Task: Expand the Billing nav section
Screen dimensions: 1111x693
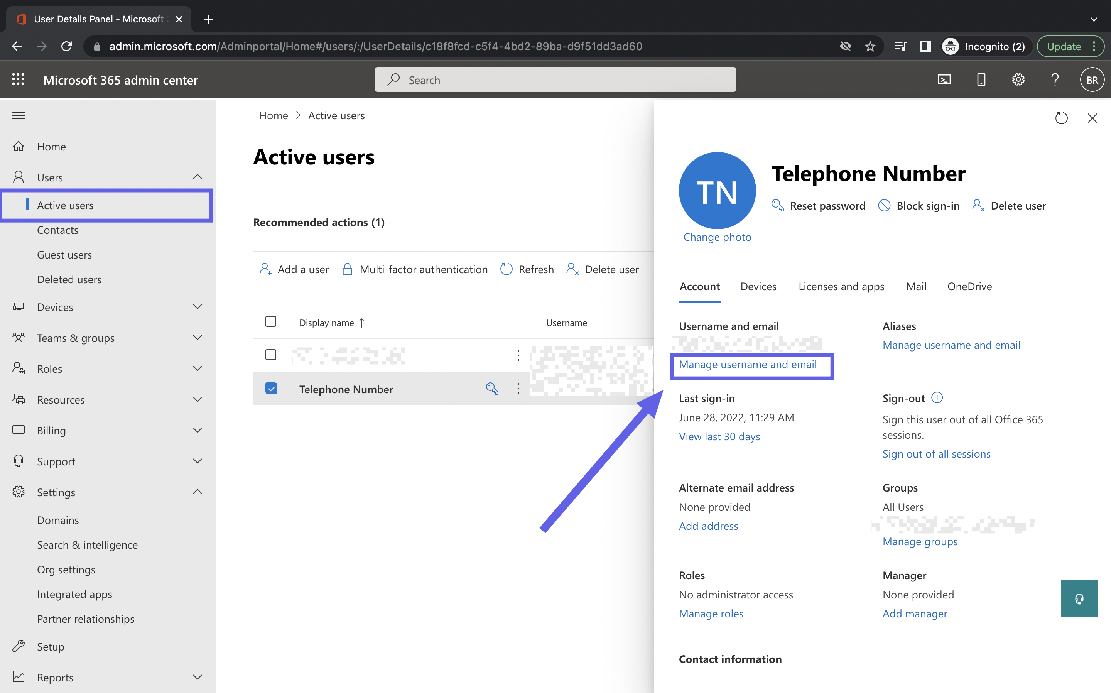Action: pyautogui.click(x=198, y=430)
